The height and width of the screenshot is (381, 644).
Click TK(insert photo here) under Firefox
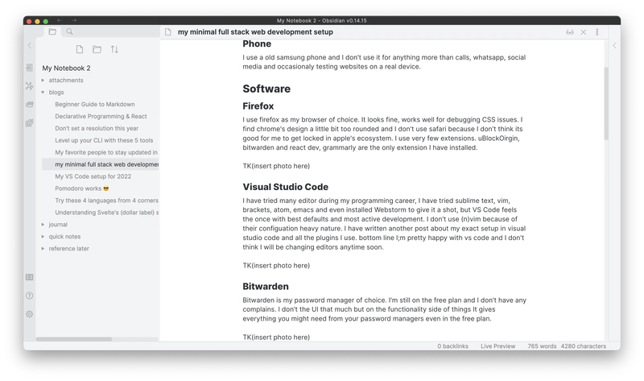tap(276, 166)
